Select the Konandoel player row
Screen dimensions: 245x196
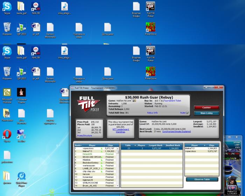tap(95, 177)
